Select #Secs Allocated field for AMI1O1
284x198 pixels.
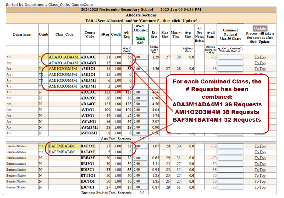140,69
